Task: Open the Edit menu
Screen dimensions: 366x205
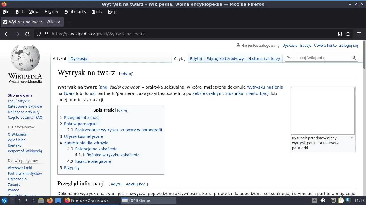Action: [x=19, y=12]
